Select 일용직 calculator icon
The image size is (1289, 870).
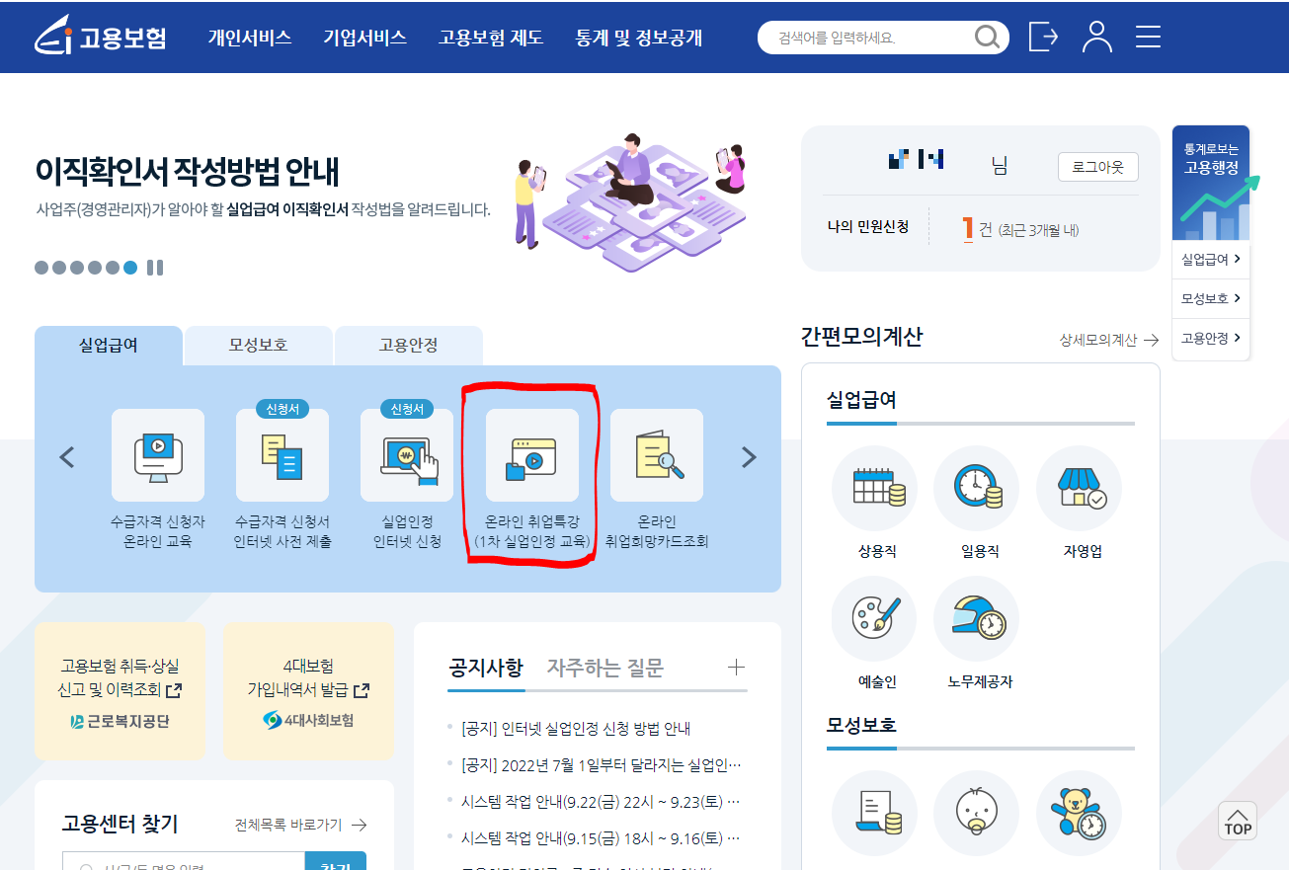click(976, 488)
